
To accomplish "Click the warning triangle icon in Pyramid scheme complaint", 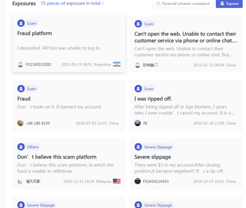I will (x=158, y=3).
